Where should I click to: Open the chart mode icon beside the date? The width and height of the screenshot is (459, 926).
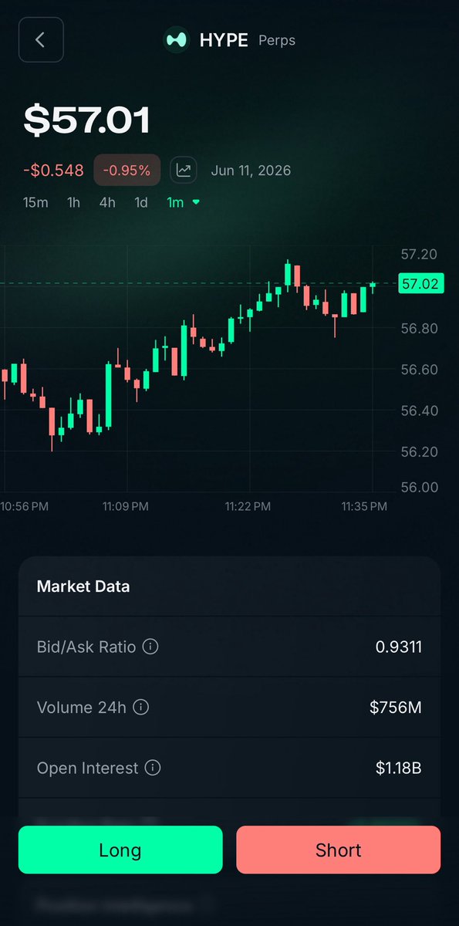click(x=184, y=170)
